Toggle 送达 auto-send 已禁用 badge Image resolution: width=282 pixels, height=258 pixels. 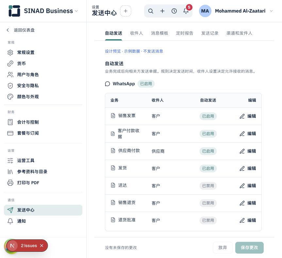pyautogui.click(x=208, y=186)
